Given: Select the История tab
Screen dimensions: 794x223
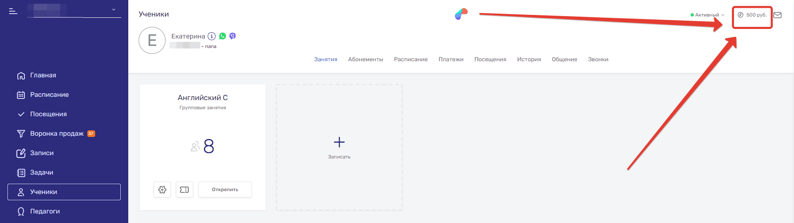Looking at the screenshot, I should click(529, 59).
